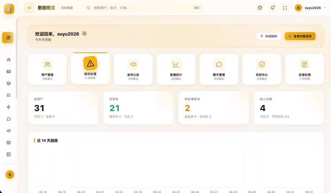Image resolution: width=331 pixels, height=193 pixels.
Task: Click the 查看完整报表 button
Action: pyautogui.click(x=300, y=36)
